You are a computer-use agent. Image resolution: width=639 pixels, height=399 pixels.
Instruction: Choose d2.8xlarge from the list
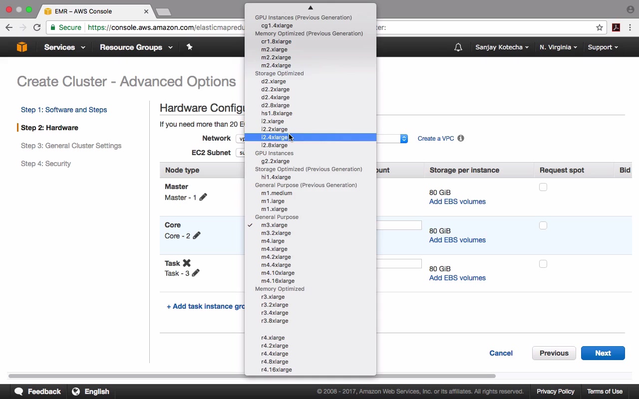pos(310,105)
